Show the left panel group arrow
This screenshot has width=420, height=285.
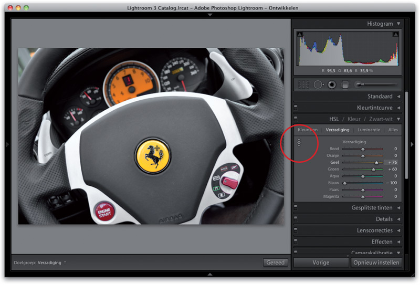click(7, 144)
